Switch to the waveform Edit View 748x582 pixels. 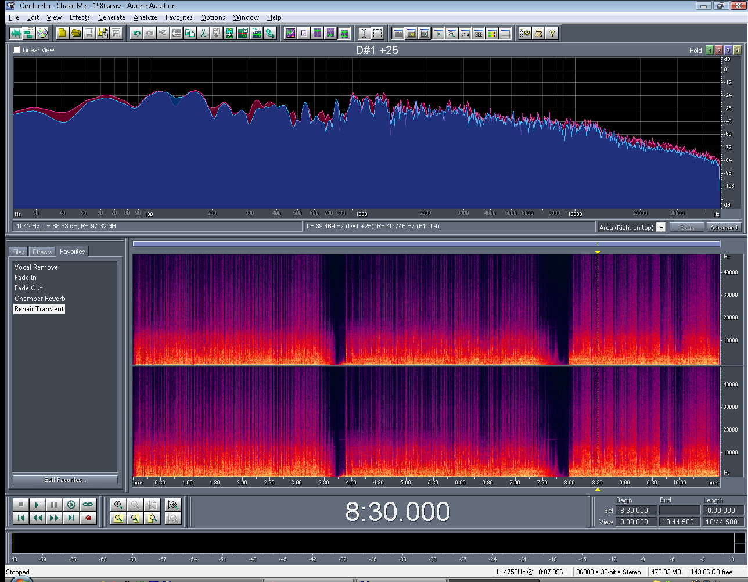click(x=16, y=33)
